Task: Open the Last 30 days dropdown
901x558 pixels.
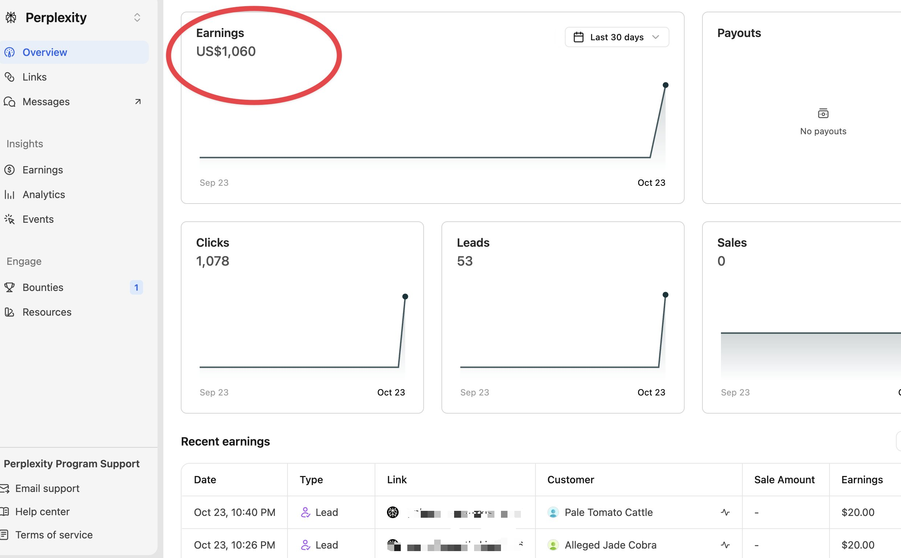Action: 617,37
